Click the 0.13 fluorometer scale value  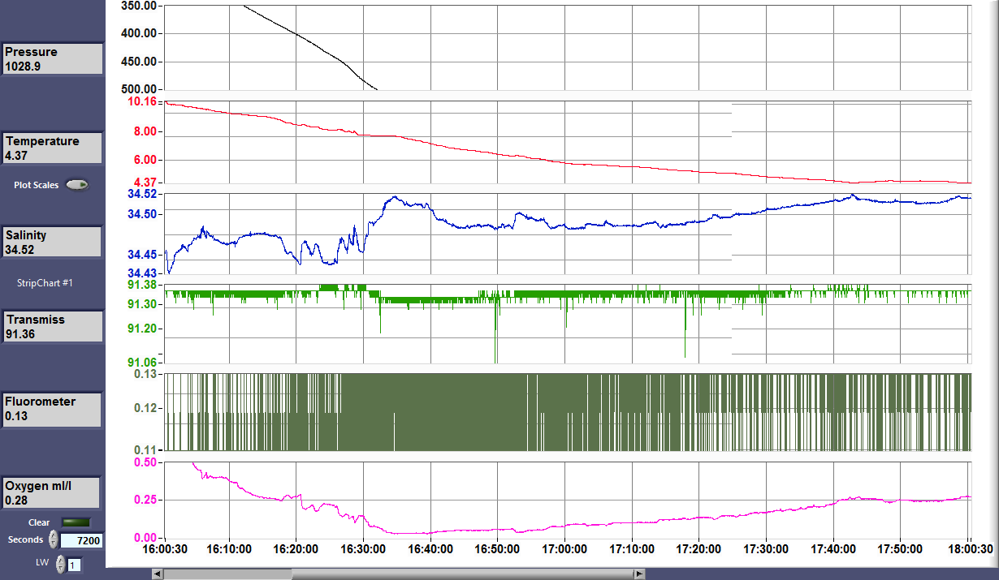tap(146, 374)
